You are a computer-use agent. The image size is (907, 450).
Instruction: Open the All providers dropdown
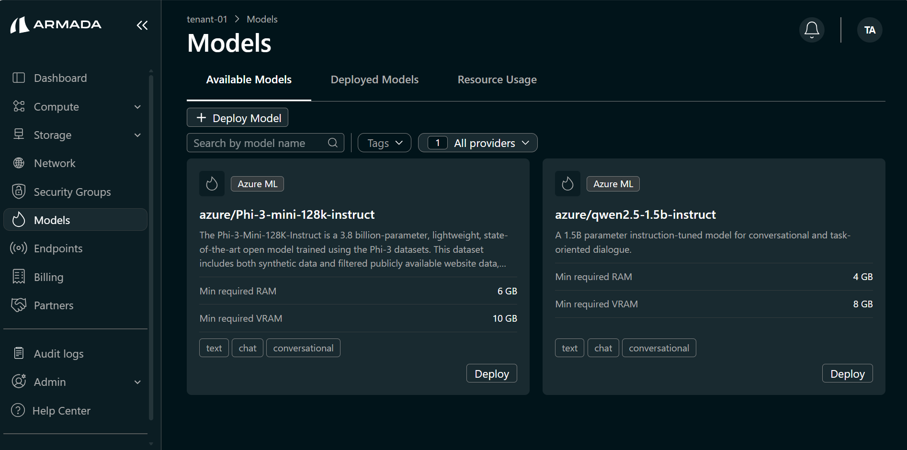(x=478, y=143)
